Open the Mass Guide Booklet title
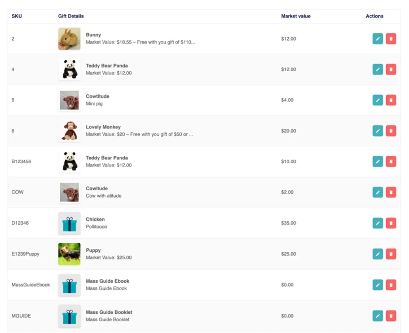Screen dimensions: 409x333 (x=109, y=312)
